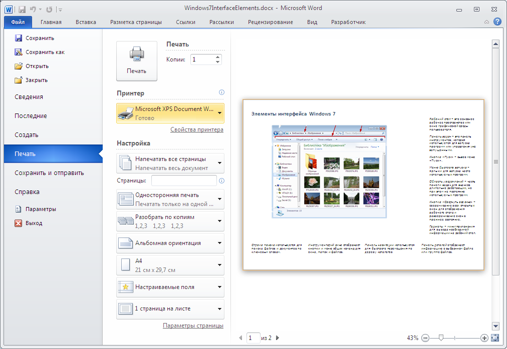Select Справка in the backstage menu
This screenshot has height=349, width=507.
[x=53, y=192]
